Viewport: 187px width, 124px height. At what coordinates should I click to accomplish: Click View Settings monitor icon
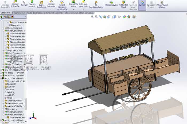pos(134,17)
